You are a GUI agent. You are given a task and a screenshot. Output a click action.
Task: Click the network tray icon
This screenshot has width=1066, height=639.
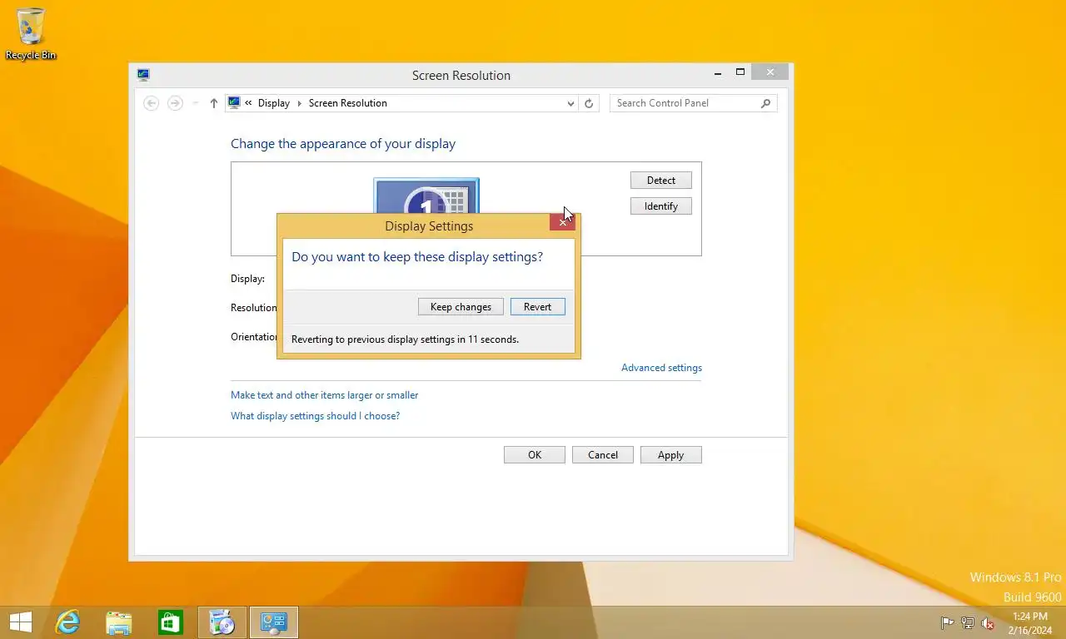[968, 622]
